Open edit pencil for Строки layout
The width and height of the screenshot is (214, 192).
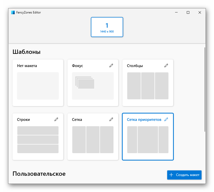(56, 119)
